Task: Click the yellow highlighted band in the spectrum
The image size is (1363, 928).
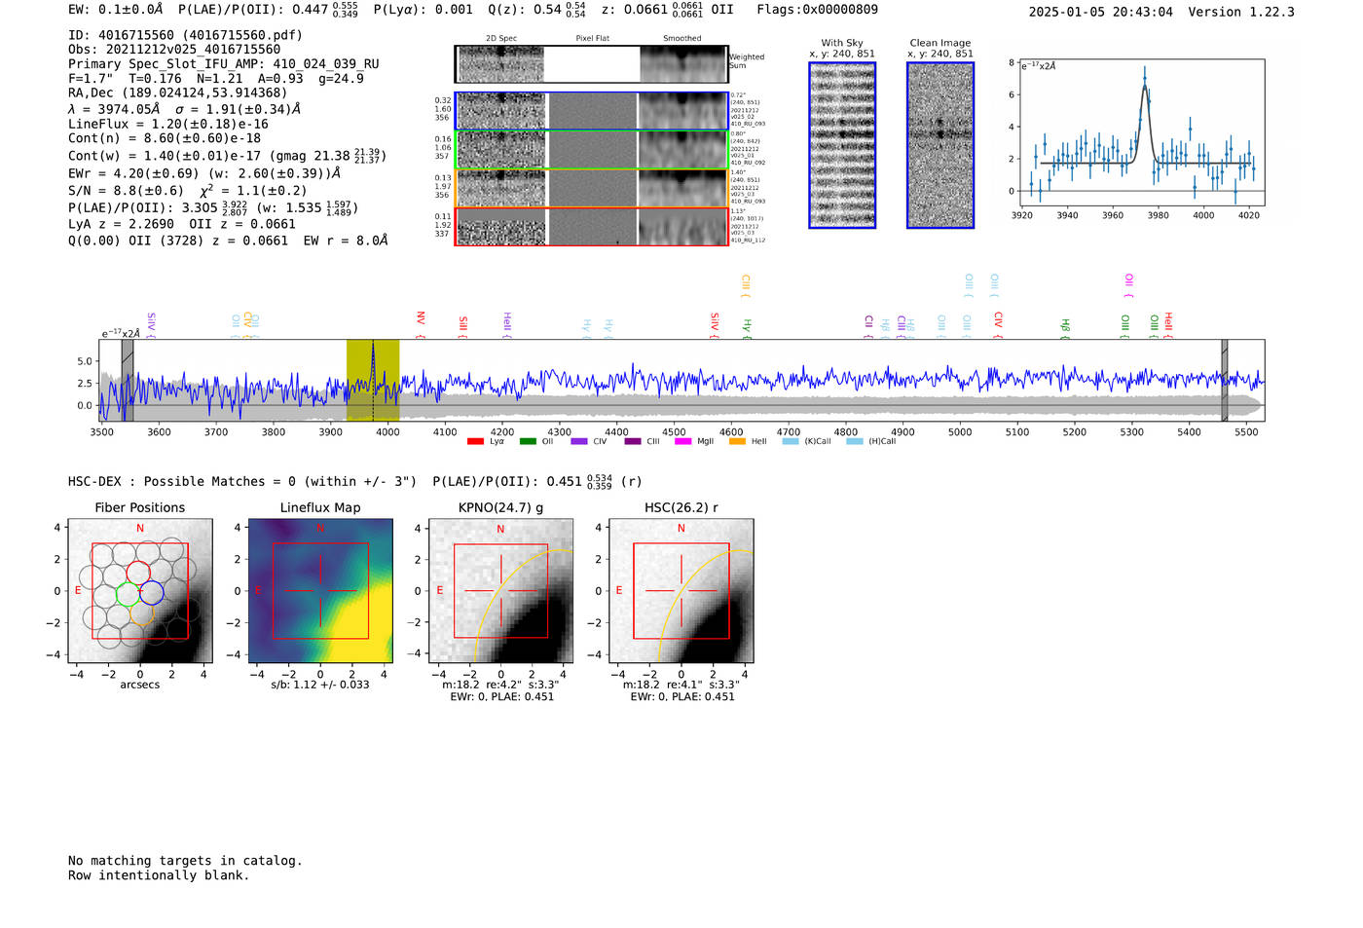Action: [373, 380]
